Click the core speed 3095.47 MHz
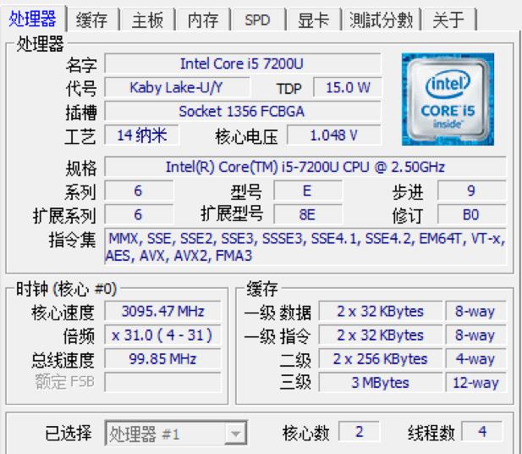 click(x=162, y=311)
